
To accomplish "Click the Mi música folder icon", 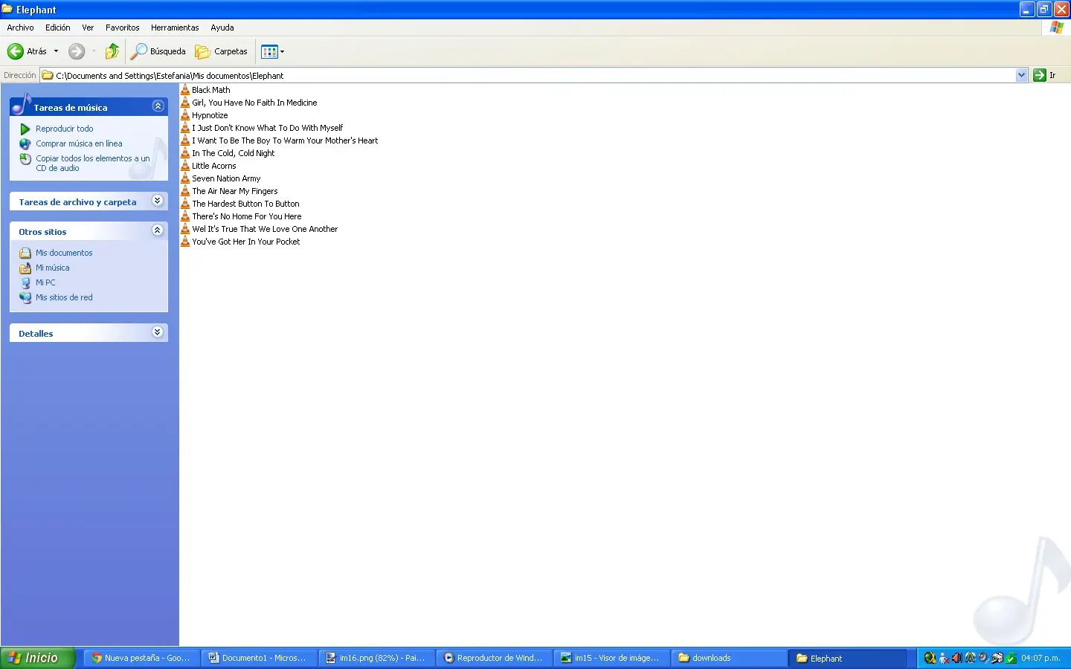I will tap(25, 268).
